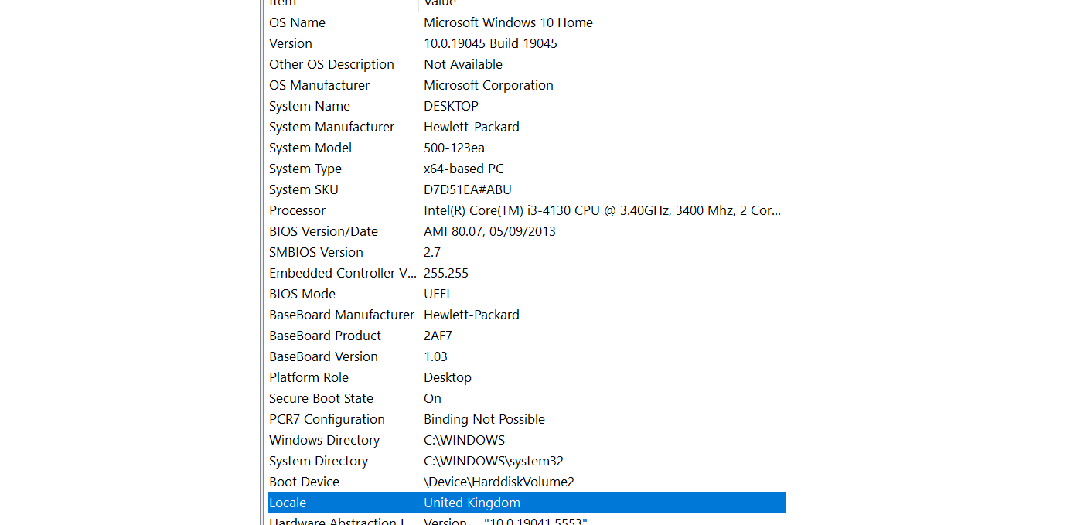Click the 255.255 value

point(446,273)
